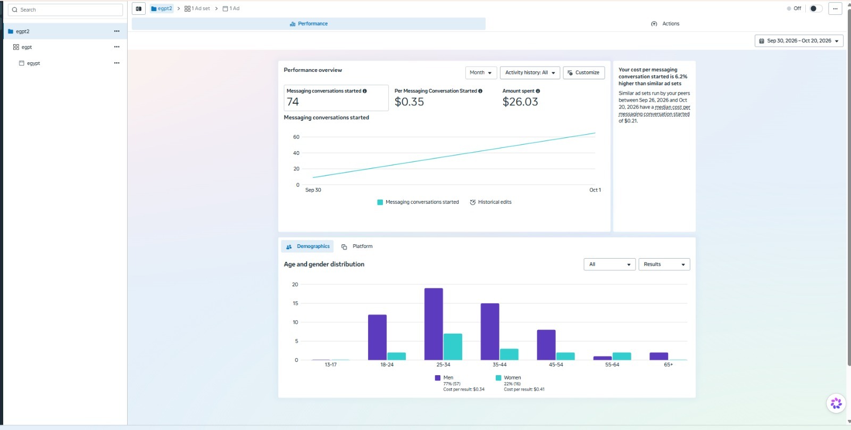Click info icon next to Messaging conversations started
Screen dimensions: 851x430
pyautogui.click(x=364, y=91)
